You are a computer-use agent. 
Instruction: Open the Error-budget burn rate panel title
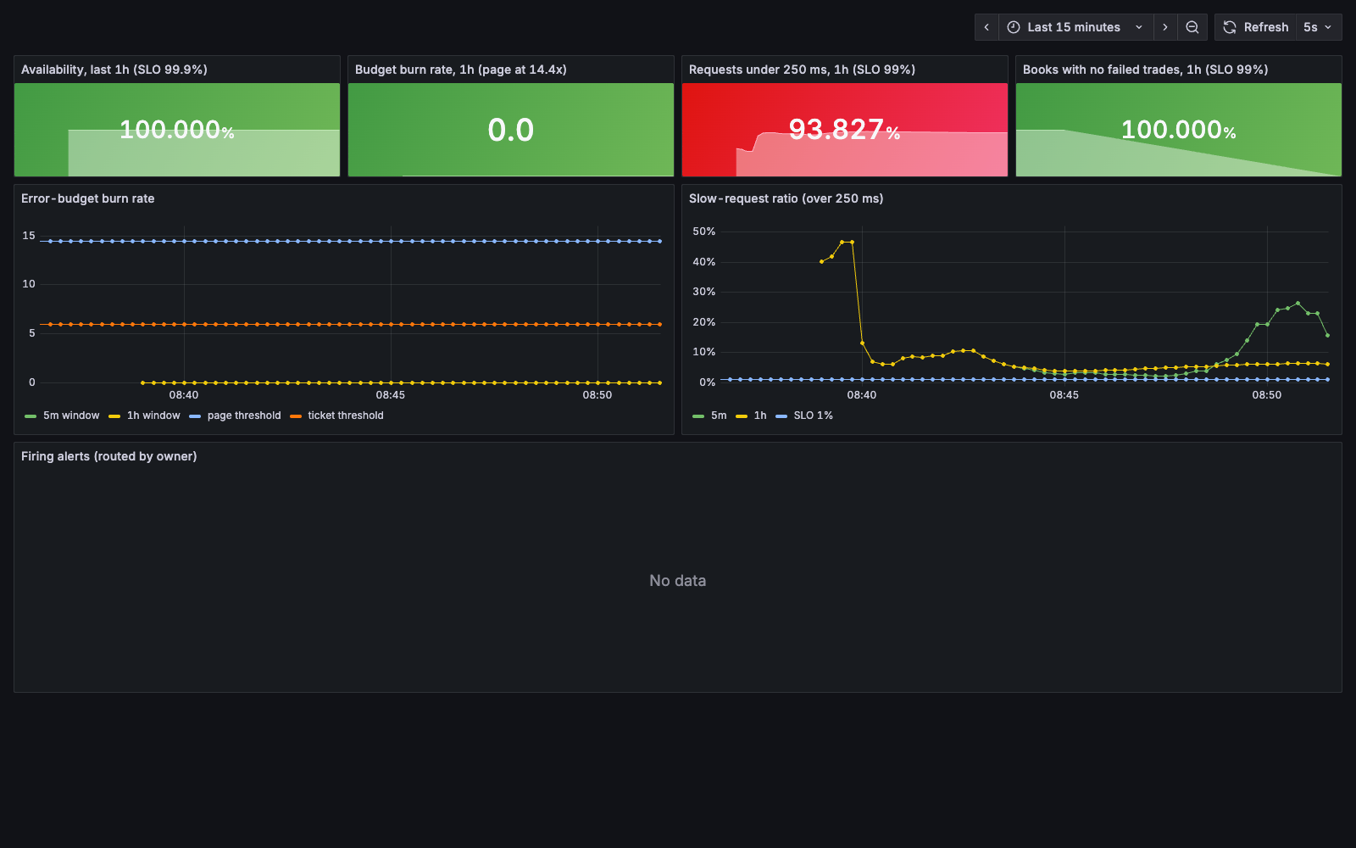click(88, 198)
